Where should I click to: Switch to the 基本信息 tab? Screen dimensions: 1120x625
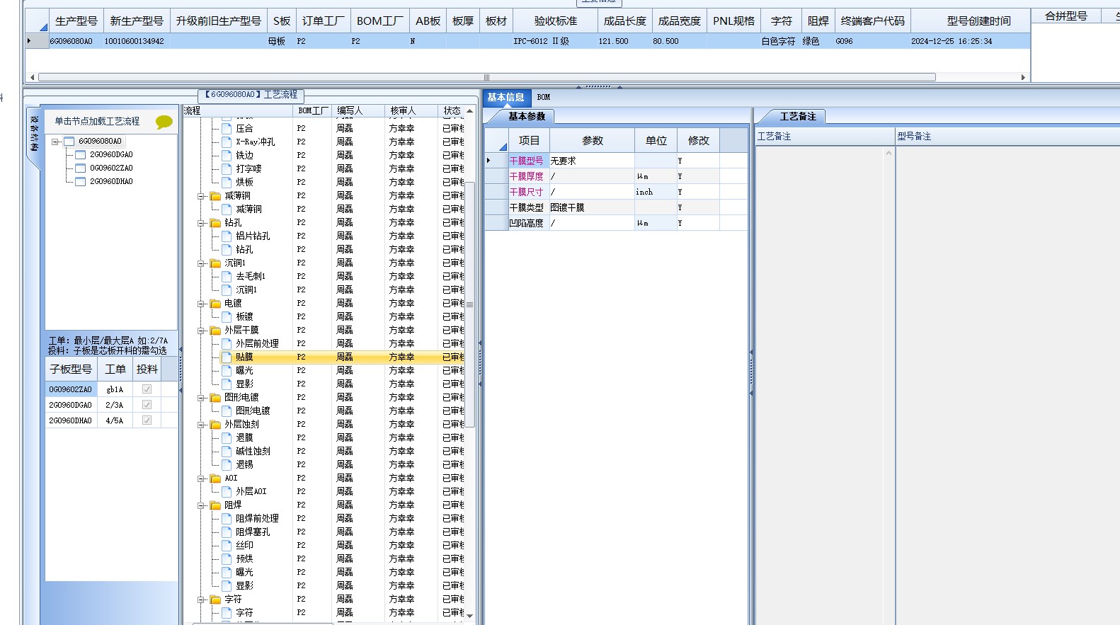tap(506, 98)
